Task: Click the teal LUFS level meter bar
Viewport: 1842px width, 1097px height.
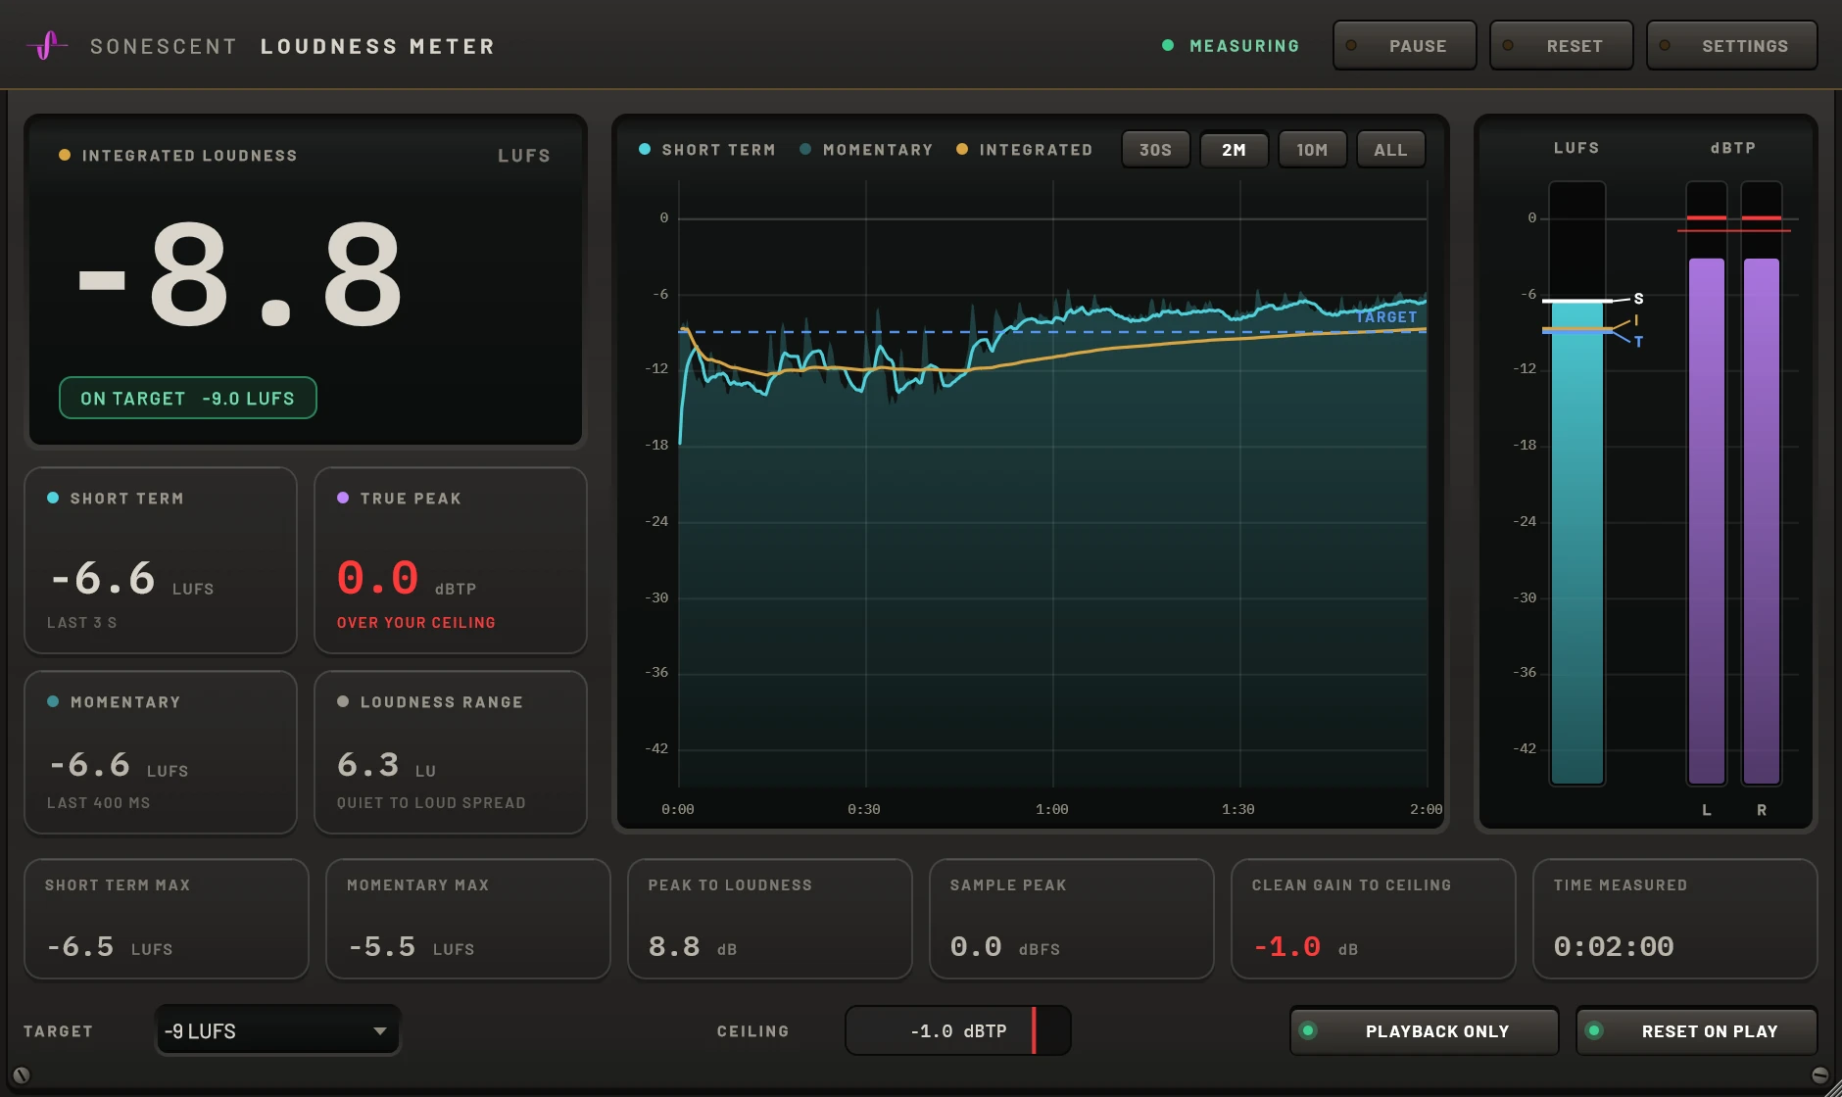Action: 1577,483
